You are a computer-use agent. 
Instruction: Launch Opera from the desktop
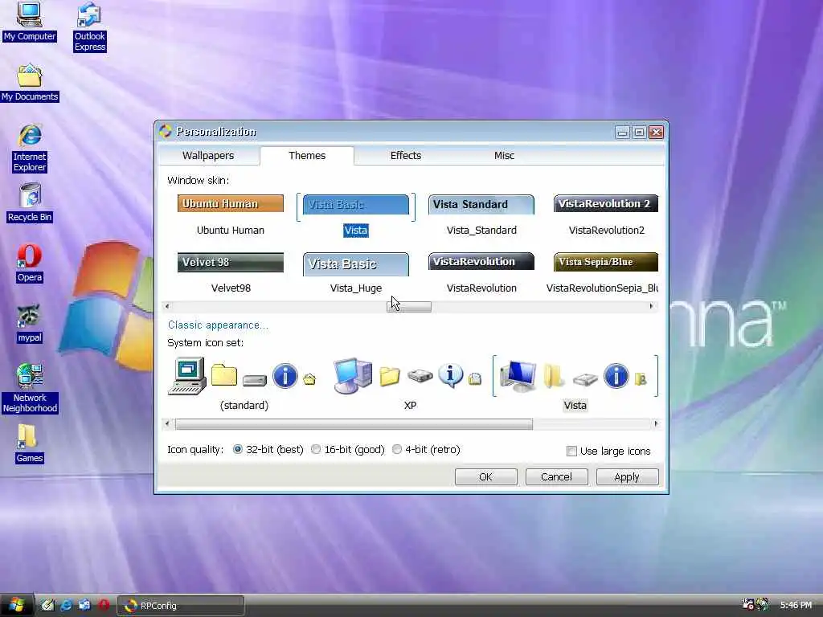pos(30,264)
